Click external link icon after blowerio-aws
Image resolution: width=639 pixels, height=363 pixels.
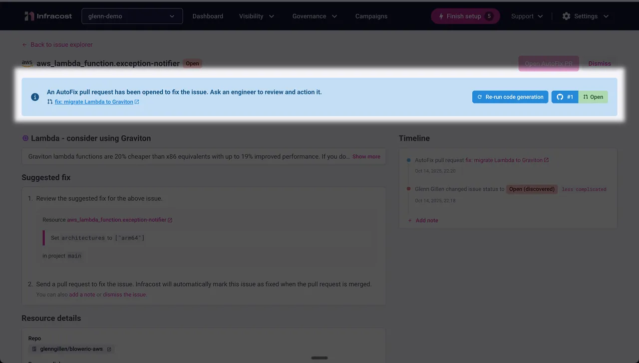pyautogui.click(x=109, y=349)
